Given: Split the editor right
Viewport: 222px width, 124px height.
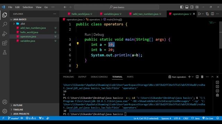Looking at the screenshot, I should coord(212,14).
